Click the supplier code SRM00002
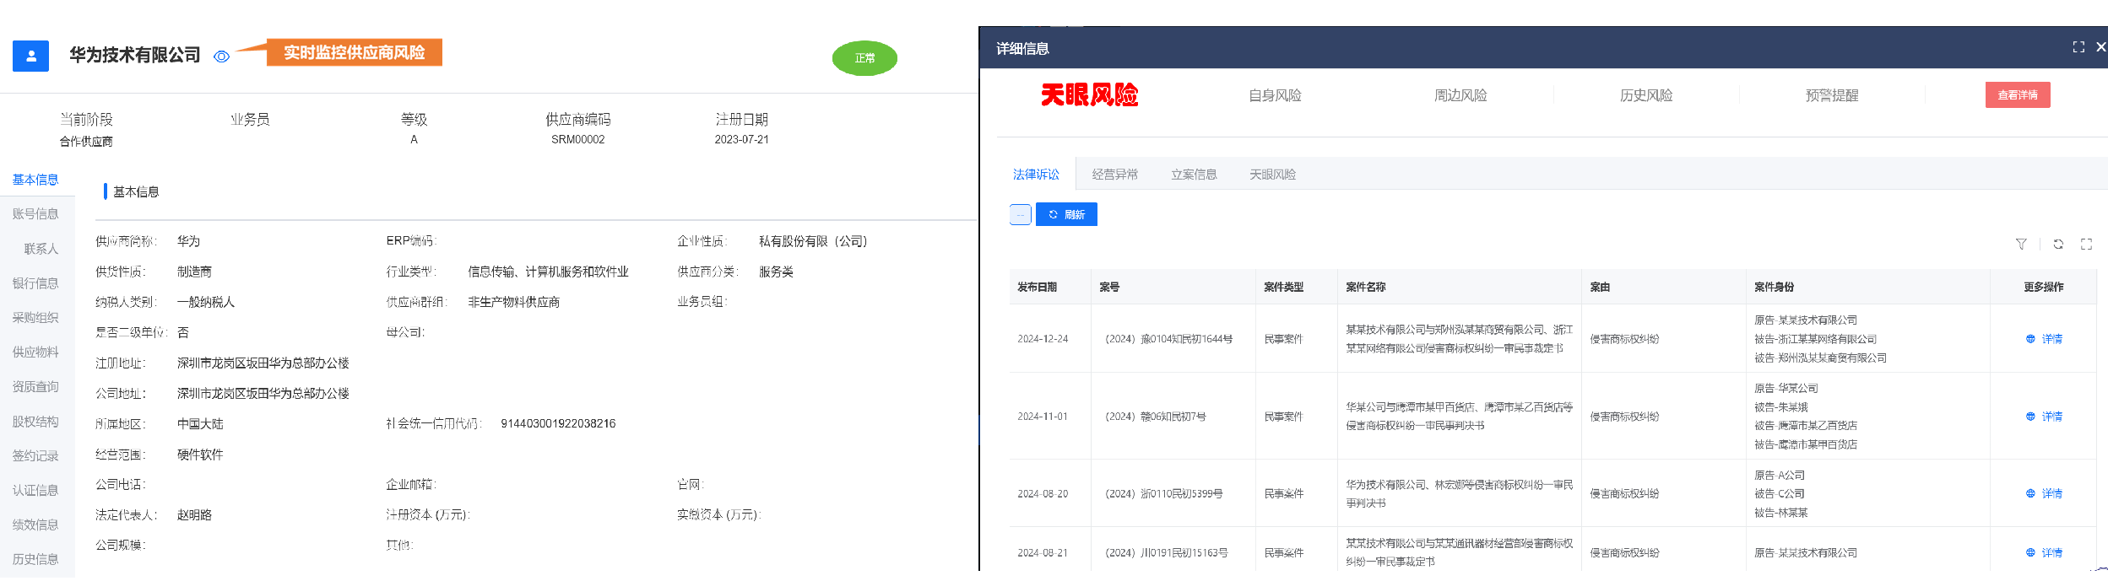Image resolution: width=2108 pixels, height=581 pixels. click(x=578, y=140)
